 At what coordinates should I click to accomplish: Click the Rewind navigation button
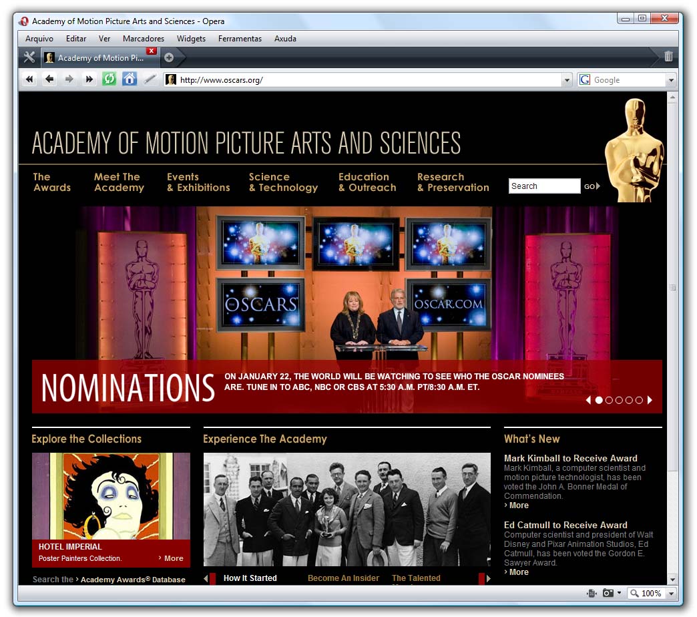[29, 79]
